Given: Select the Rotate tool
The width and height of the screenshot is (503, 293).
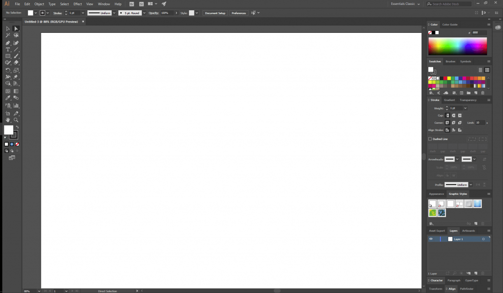Looking at the screenshot, I should 7,70.
